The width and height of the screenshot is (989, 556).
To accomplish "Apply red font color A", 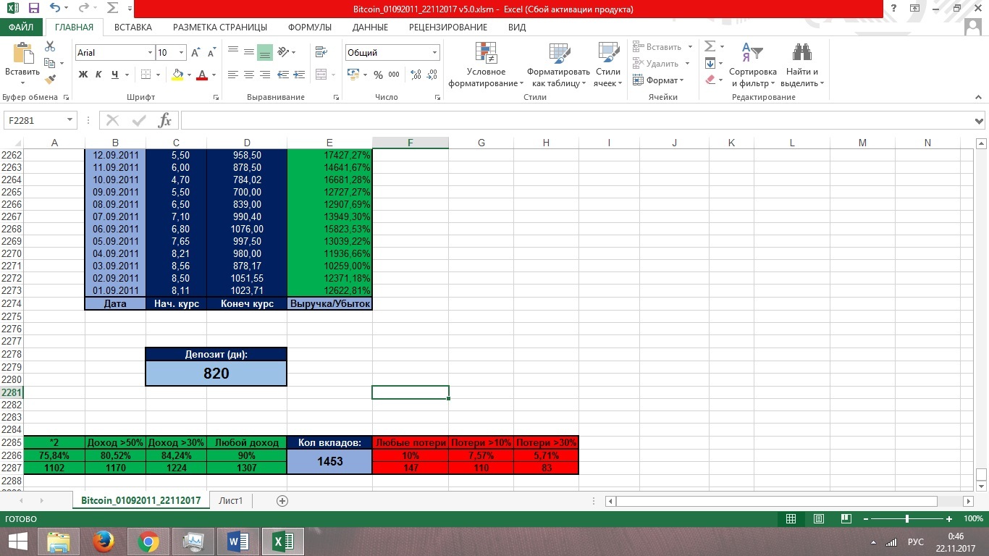I will pyautogui.click(x=203, y=75).
